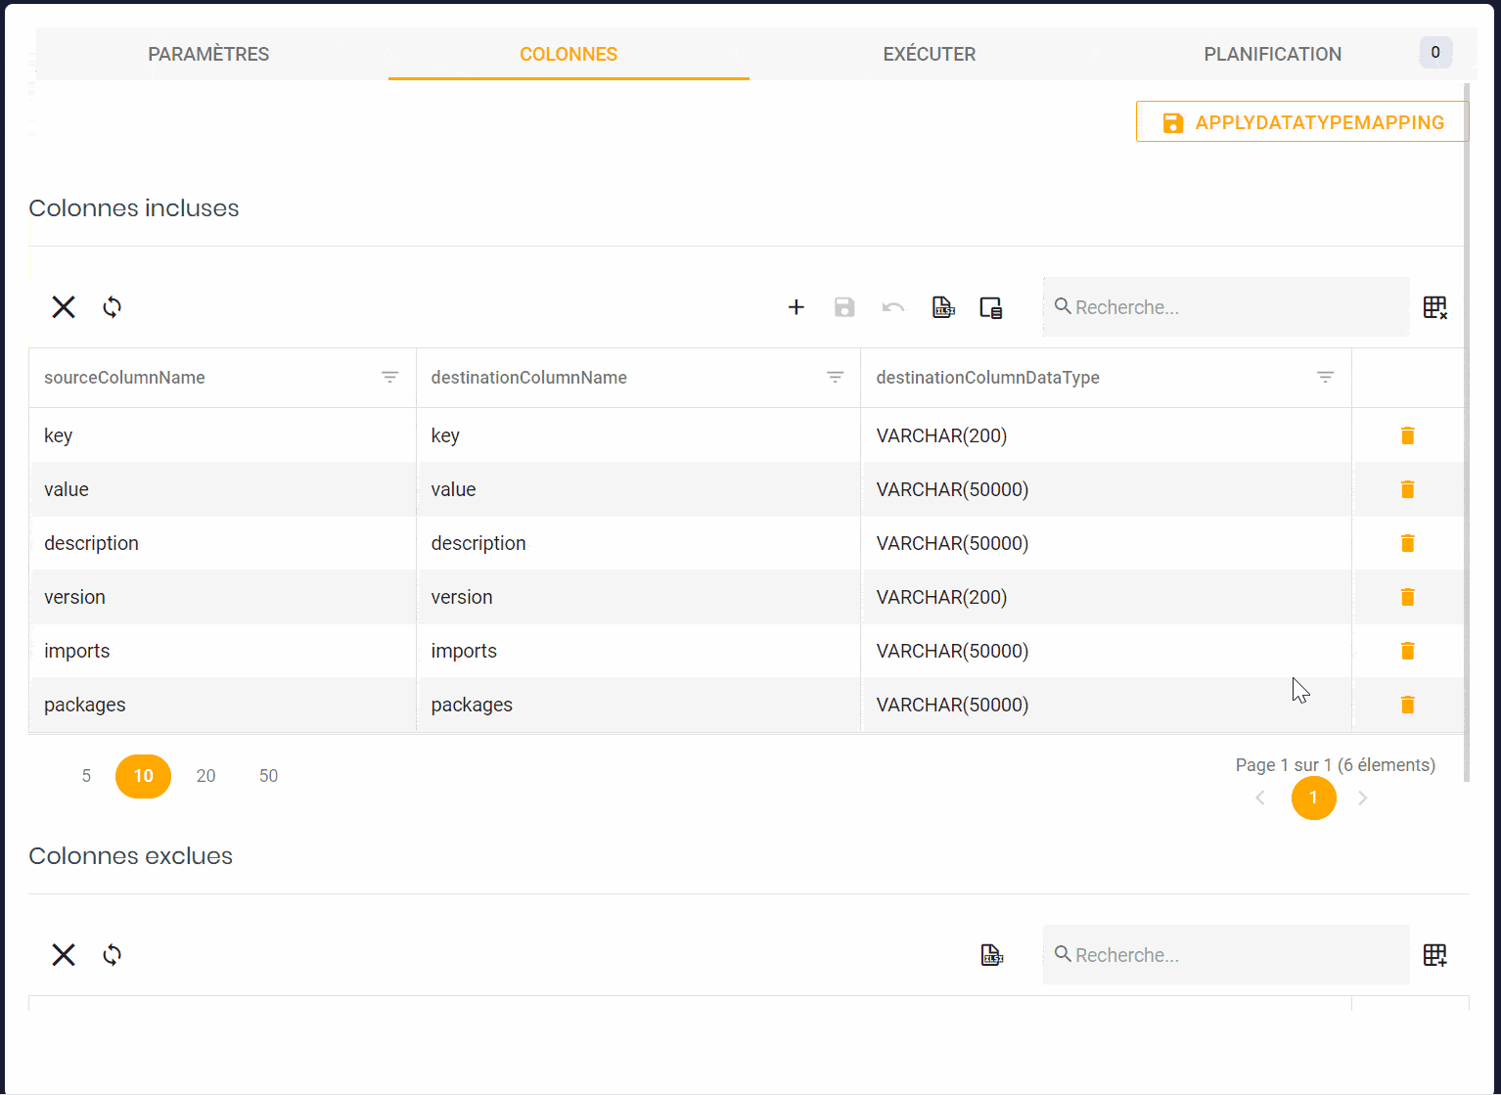The width and height of the screenshot is (1501, 1095).
Task: Export Colonnes exclues to XLSX
Action: point(992,955)
